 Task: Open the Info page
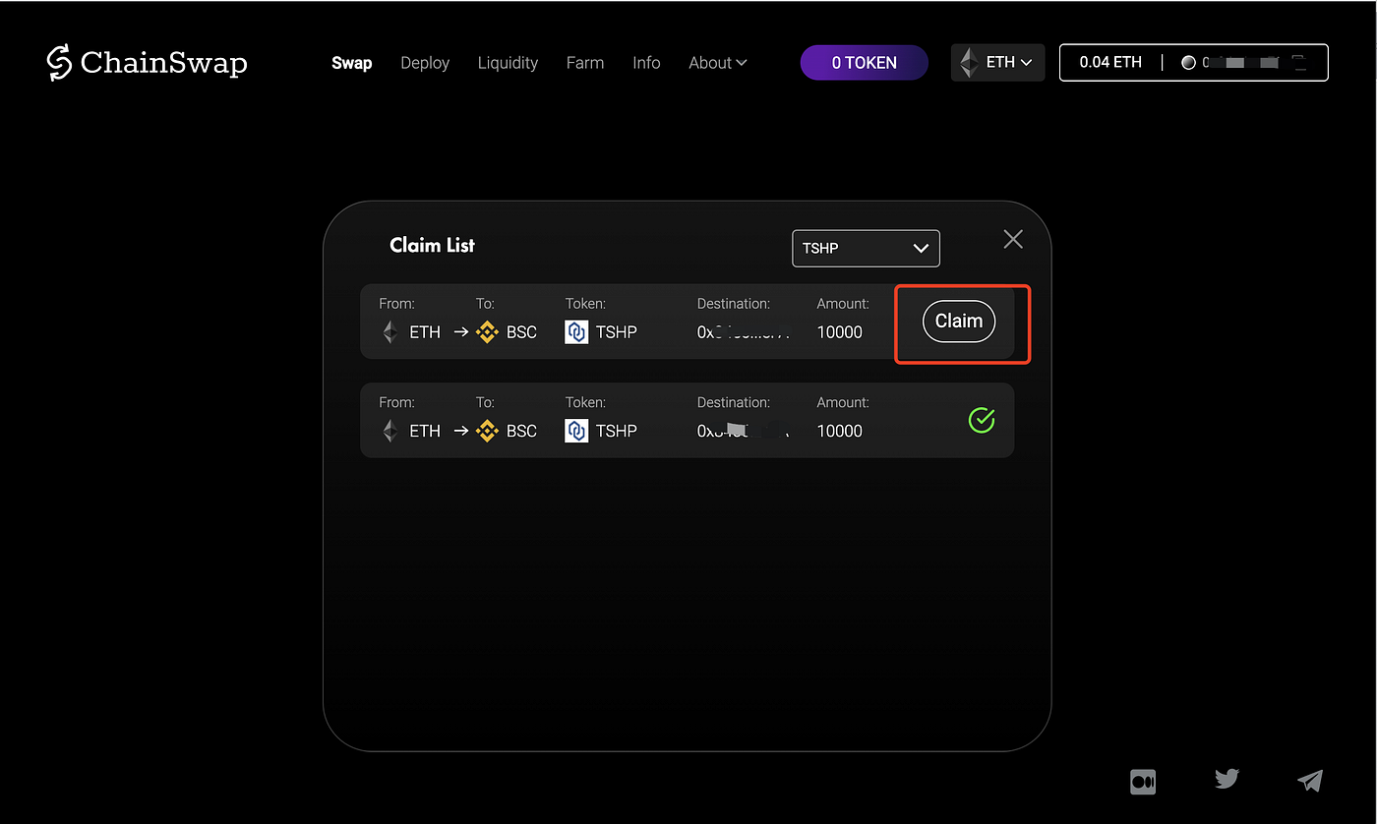pos(646,63)
